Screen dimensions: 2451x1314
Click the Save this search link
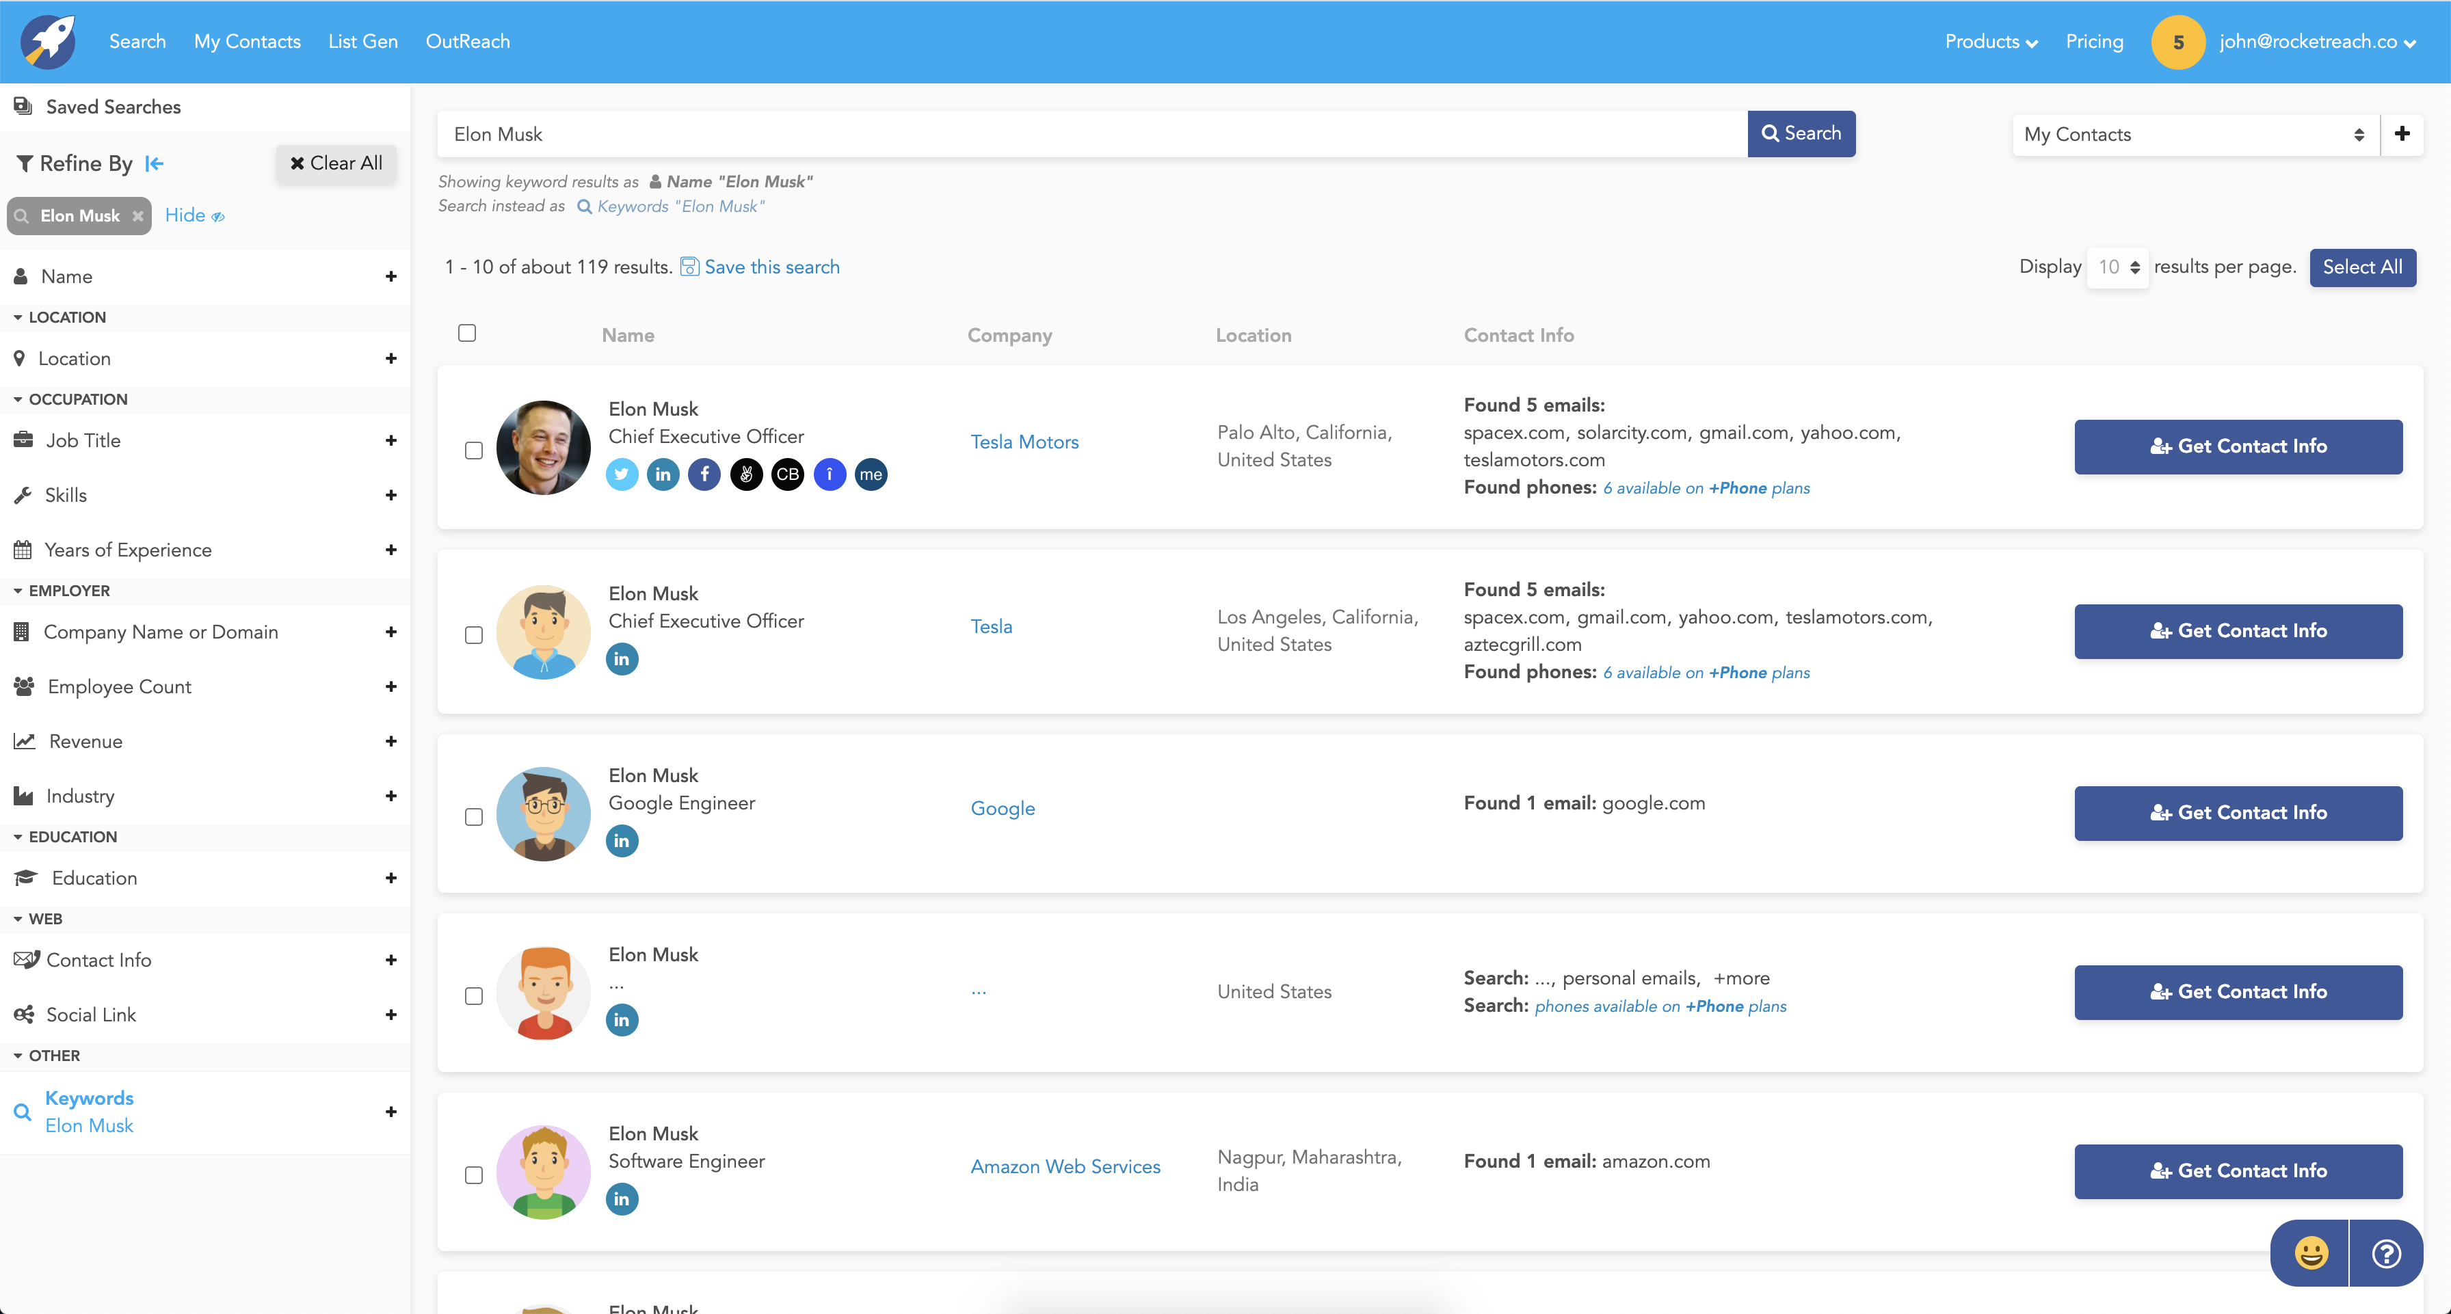click(771, 267)
